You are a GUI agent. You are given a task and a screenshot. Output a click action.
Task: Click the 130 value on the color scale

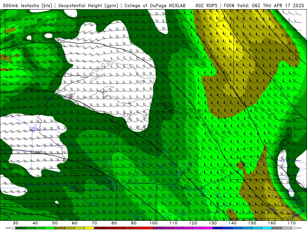click(x=213, y=223)
